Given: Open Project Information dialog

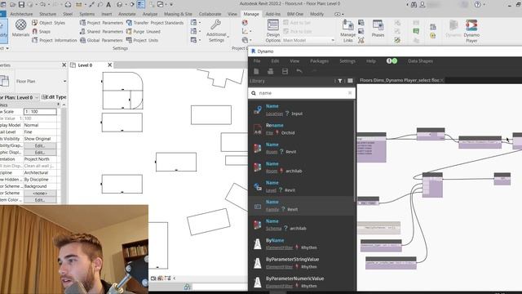Looking at the screenshot, I should click(x=55, y=40).
